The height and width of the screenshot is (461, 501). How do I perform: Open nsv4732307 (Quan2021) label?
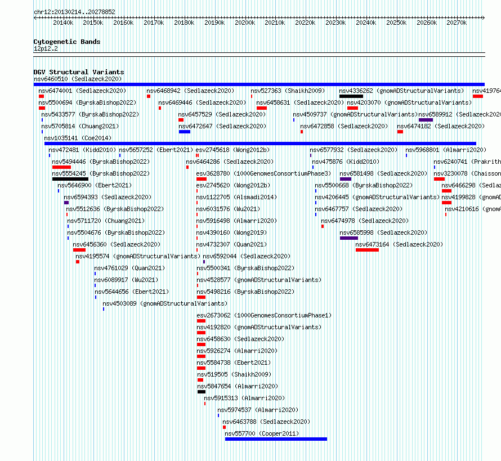[x=231, y=244]
